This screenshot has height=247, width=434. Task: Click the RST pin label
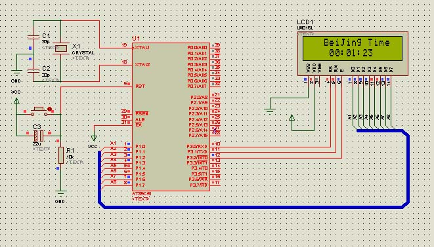[x=140, y=86]
